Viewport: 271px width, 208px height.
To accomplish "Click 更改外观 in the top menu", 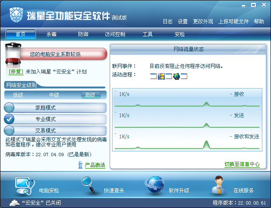I will (x=203, y=22).
